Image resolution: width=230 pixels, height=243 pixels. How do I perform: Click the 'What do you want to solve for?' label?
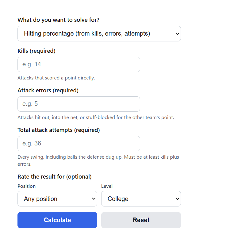coord(58,20)
